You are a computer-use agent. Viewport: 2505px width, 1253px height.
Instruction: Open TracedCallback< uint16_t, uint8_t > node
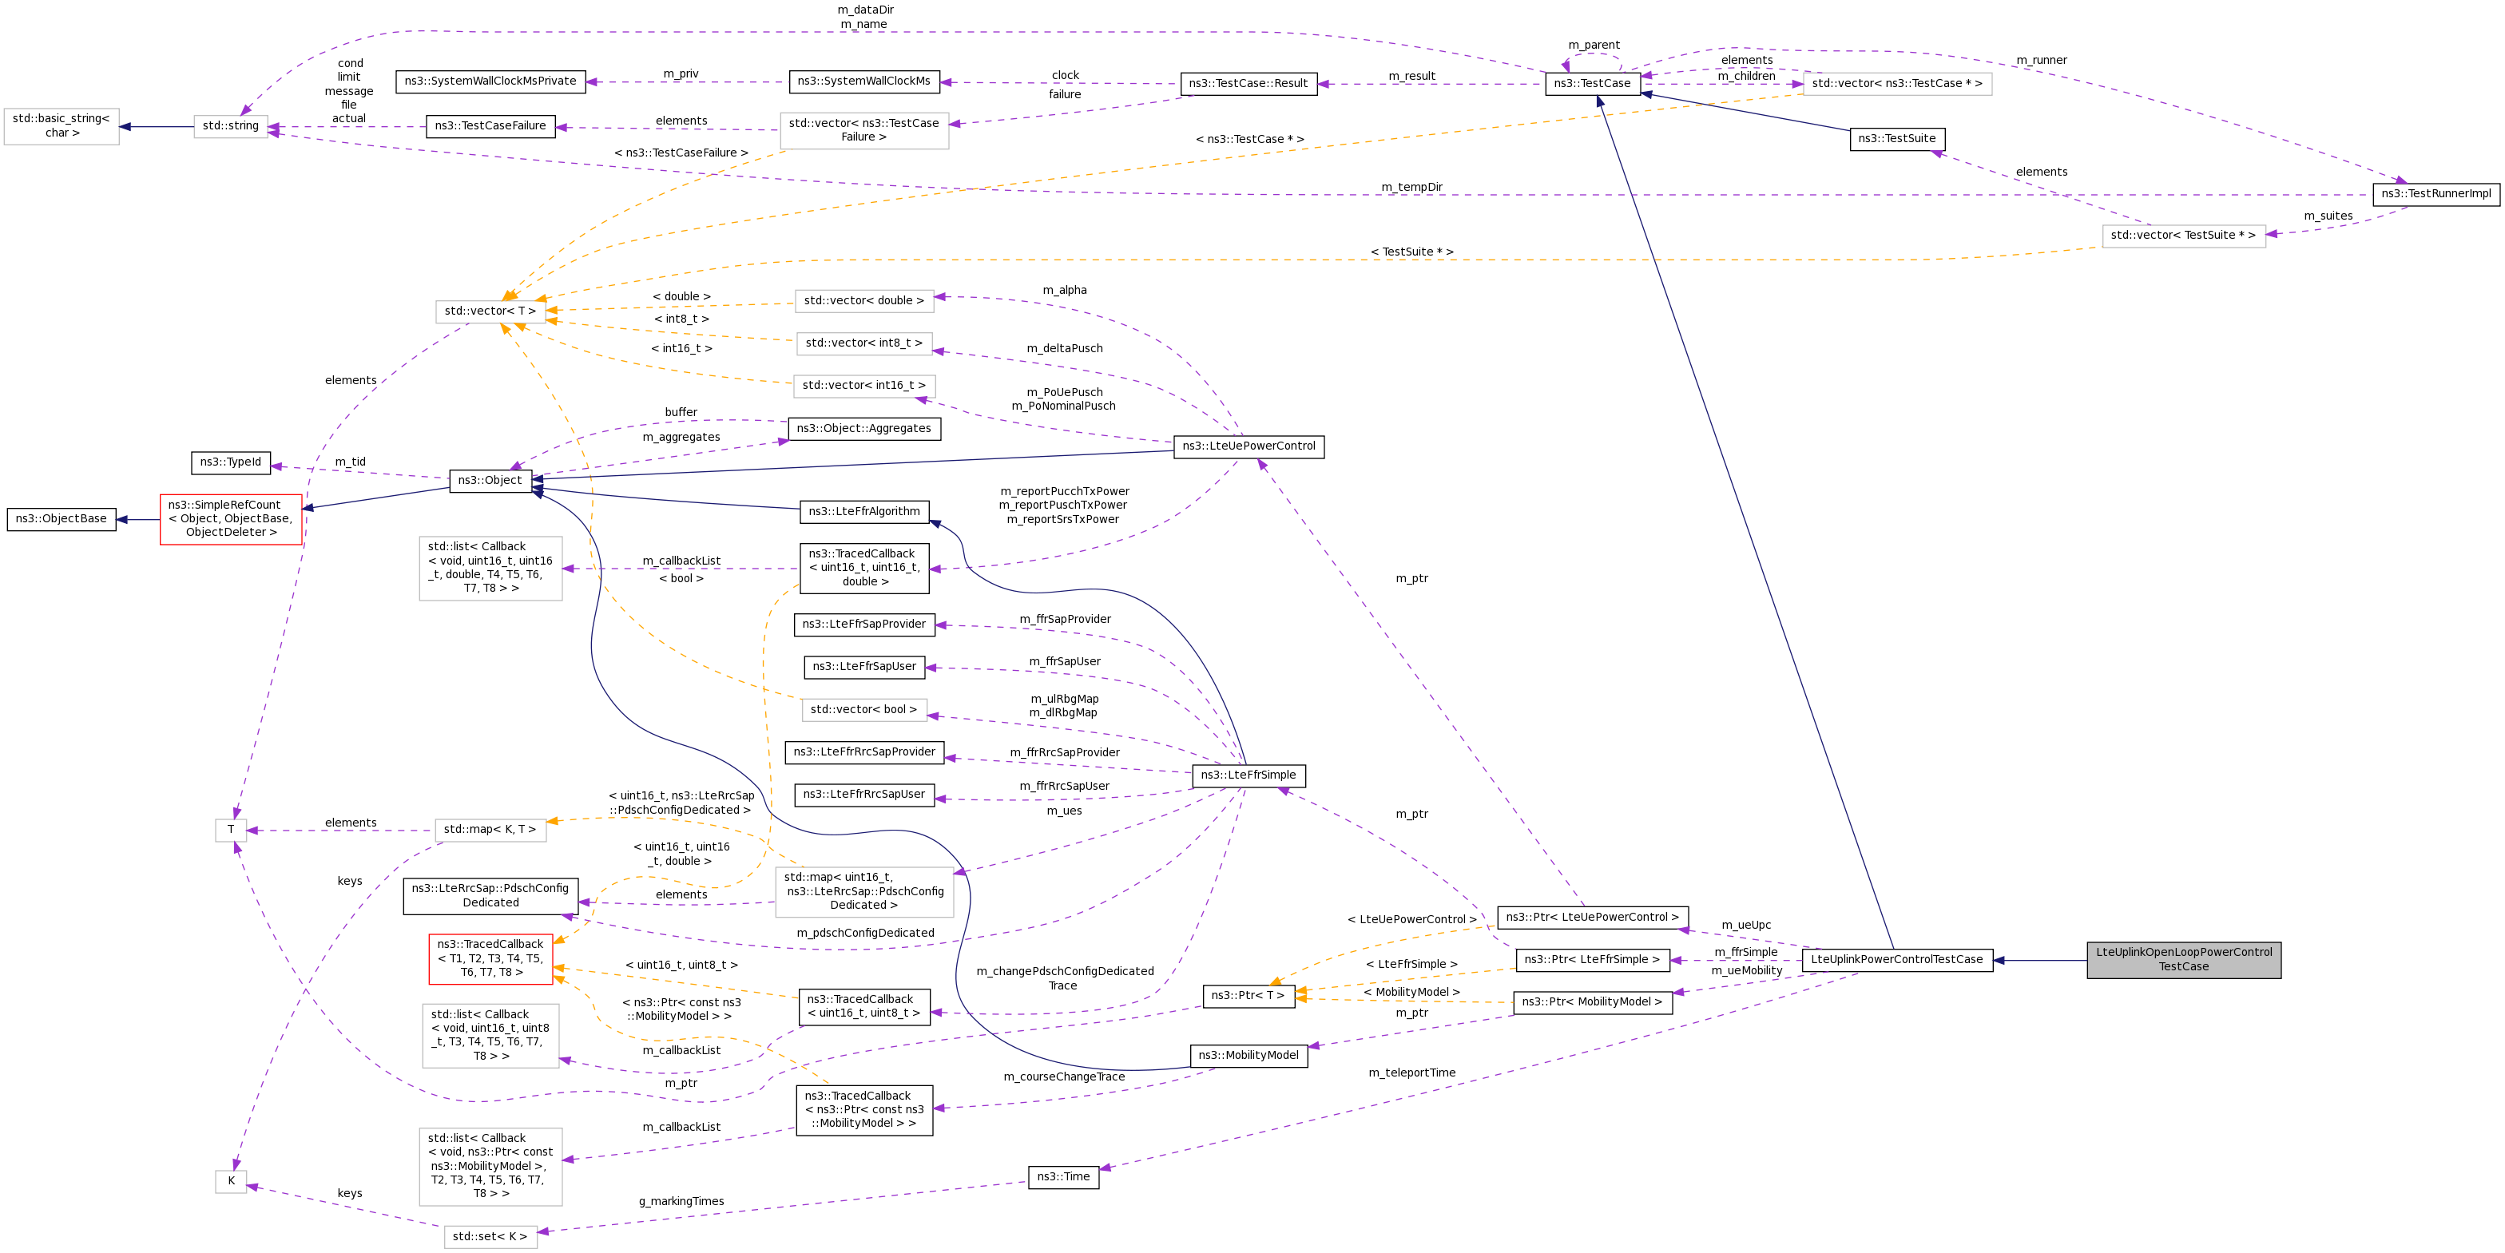pyautogui.click(x=863, y=1007)
